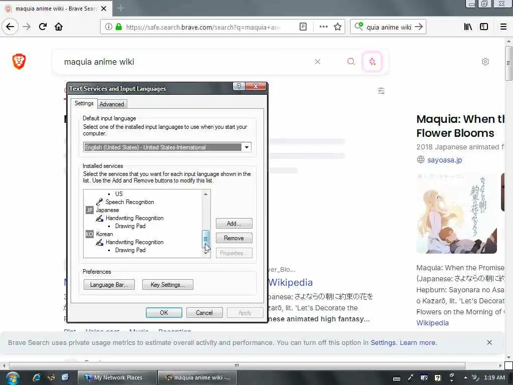Open page actions three-dot menu
Screen dimensions: 513x385
tap(323, 27)
